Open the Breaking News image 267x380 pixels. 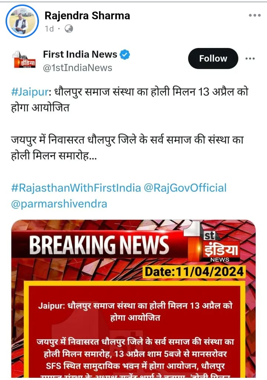[x=133, y=299]
